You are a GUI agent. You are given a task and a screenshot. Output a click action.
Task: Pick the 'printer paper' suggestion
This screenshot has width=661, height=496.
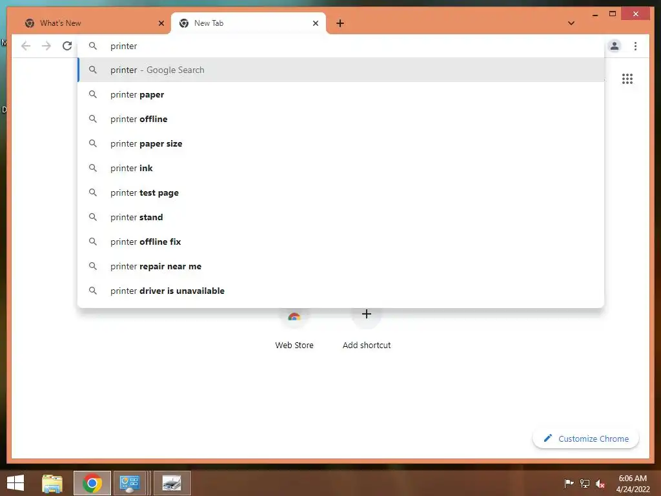click(x=341, y=94)
